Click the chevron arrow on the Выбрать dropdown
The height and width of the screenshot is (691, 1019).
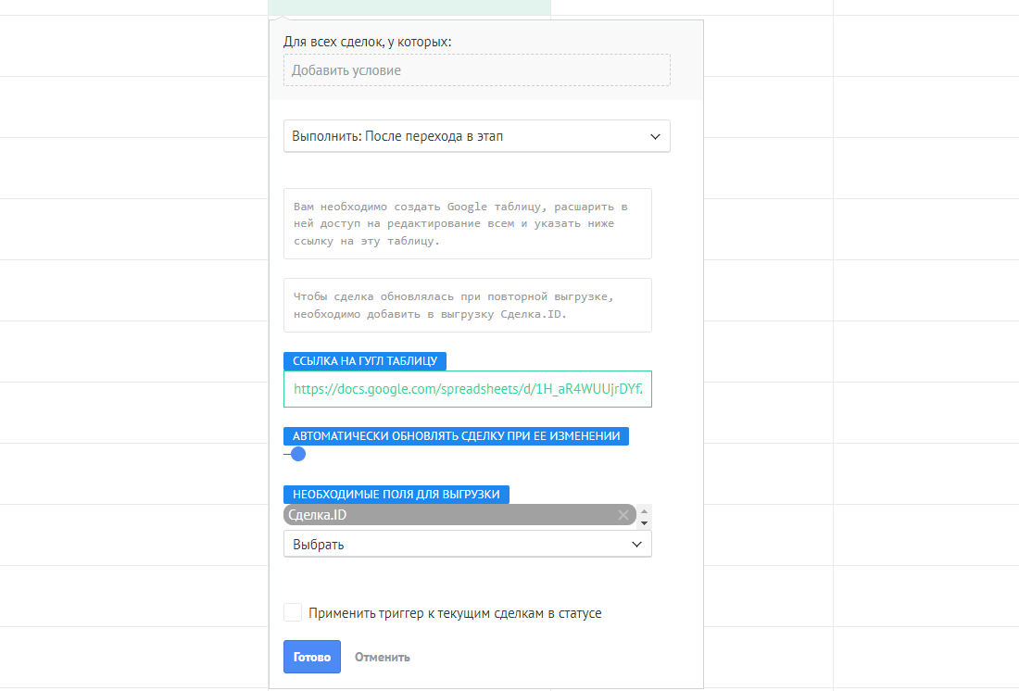tap(636, 545)
